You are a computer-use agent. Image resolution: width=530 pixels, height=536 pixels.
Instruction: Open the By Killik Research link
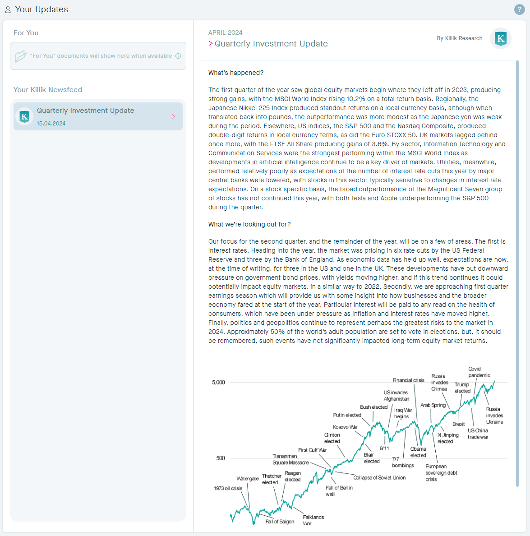[459, 38]
